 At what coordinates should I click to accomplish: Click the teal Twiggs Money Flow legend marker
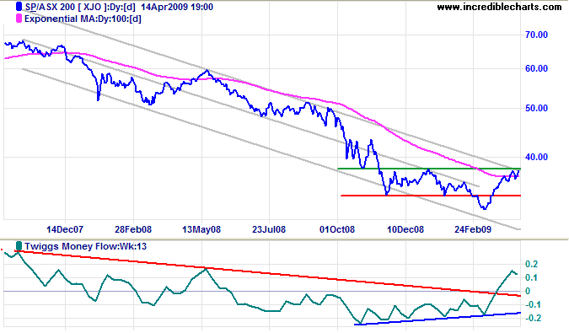[x=19, y=246]
